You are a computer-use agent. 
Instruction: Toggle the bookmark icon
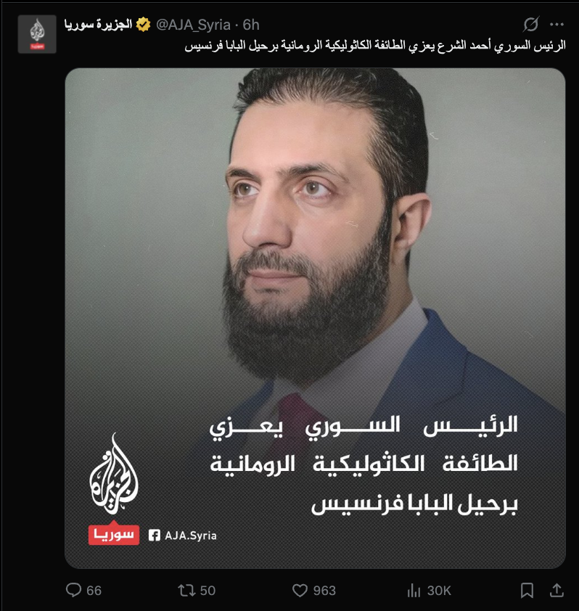pyautogui.click(x=527, y=591)
